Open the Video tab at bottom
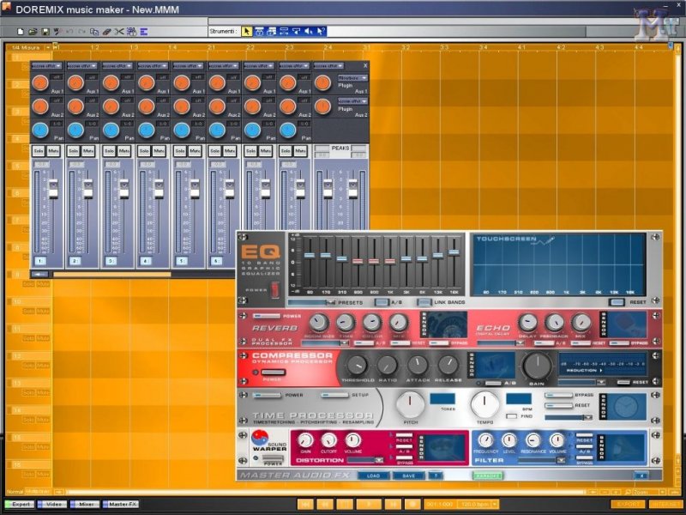Viewport: 686px width, 515px height. tap(53, 504)
